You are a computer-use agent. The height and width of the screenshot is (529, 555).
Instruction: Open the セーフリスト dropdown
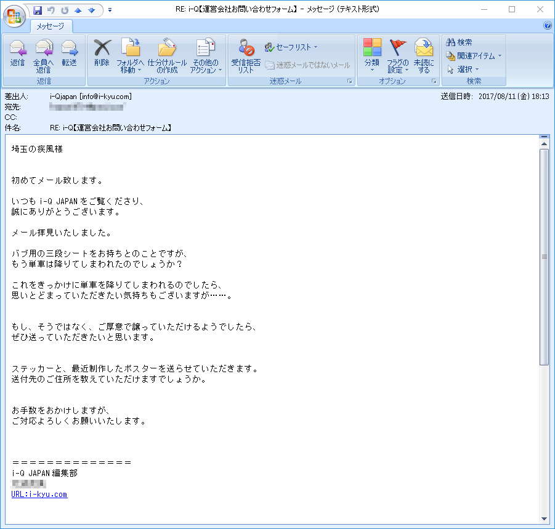(291, 47)
